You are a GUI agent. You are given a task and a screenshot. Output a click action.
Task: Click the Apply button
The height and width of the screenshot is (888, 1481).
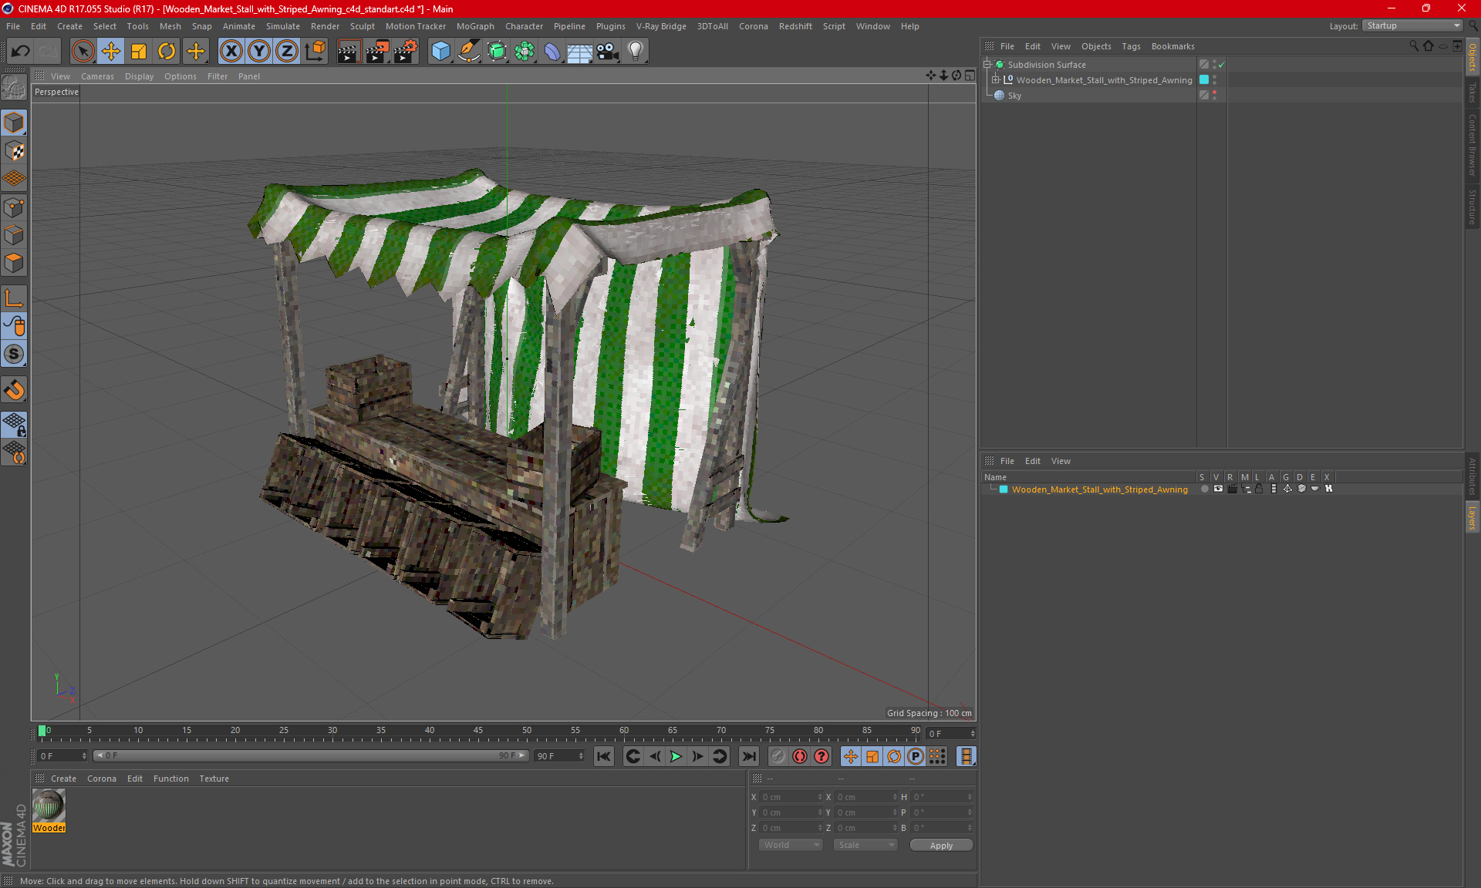940,845
